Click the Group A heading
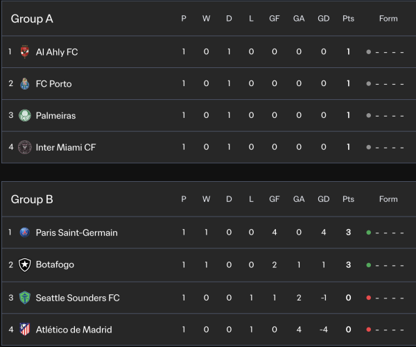 pos(32,19)
